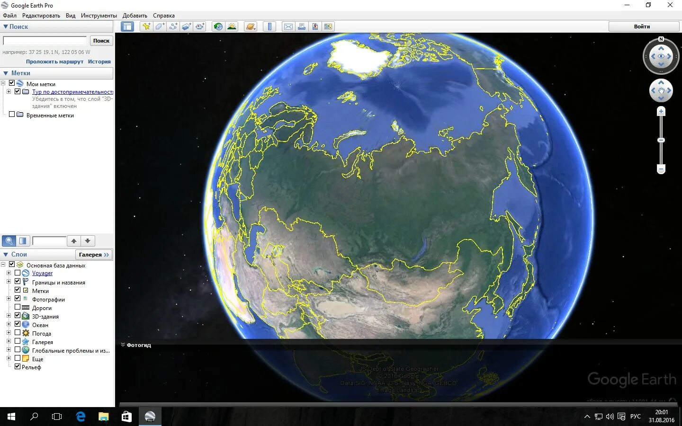The height and width of the screenshot is (426, 682).
Task: Open the ruler tool
Action: point(269,27)
